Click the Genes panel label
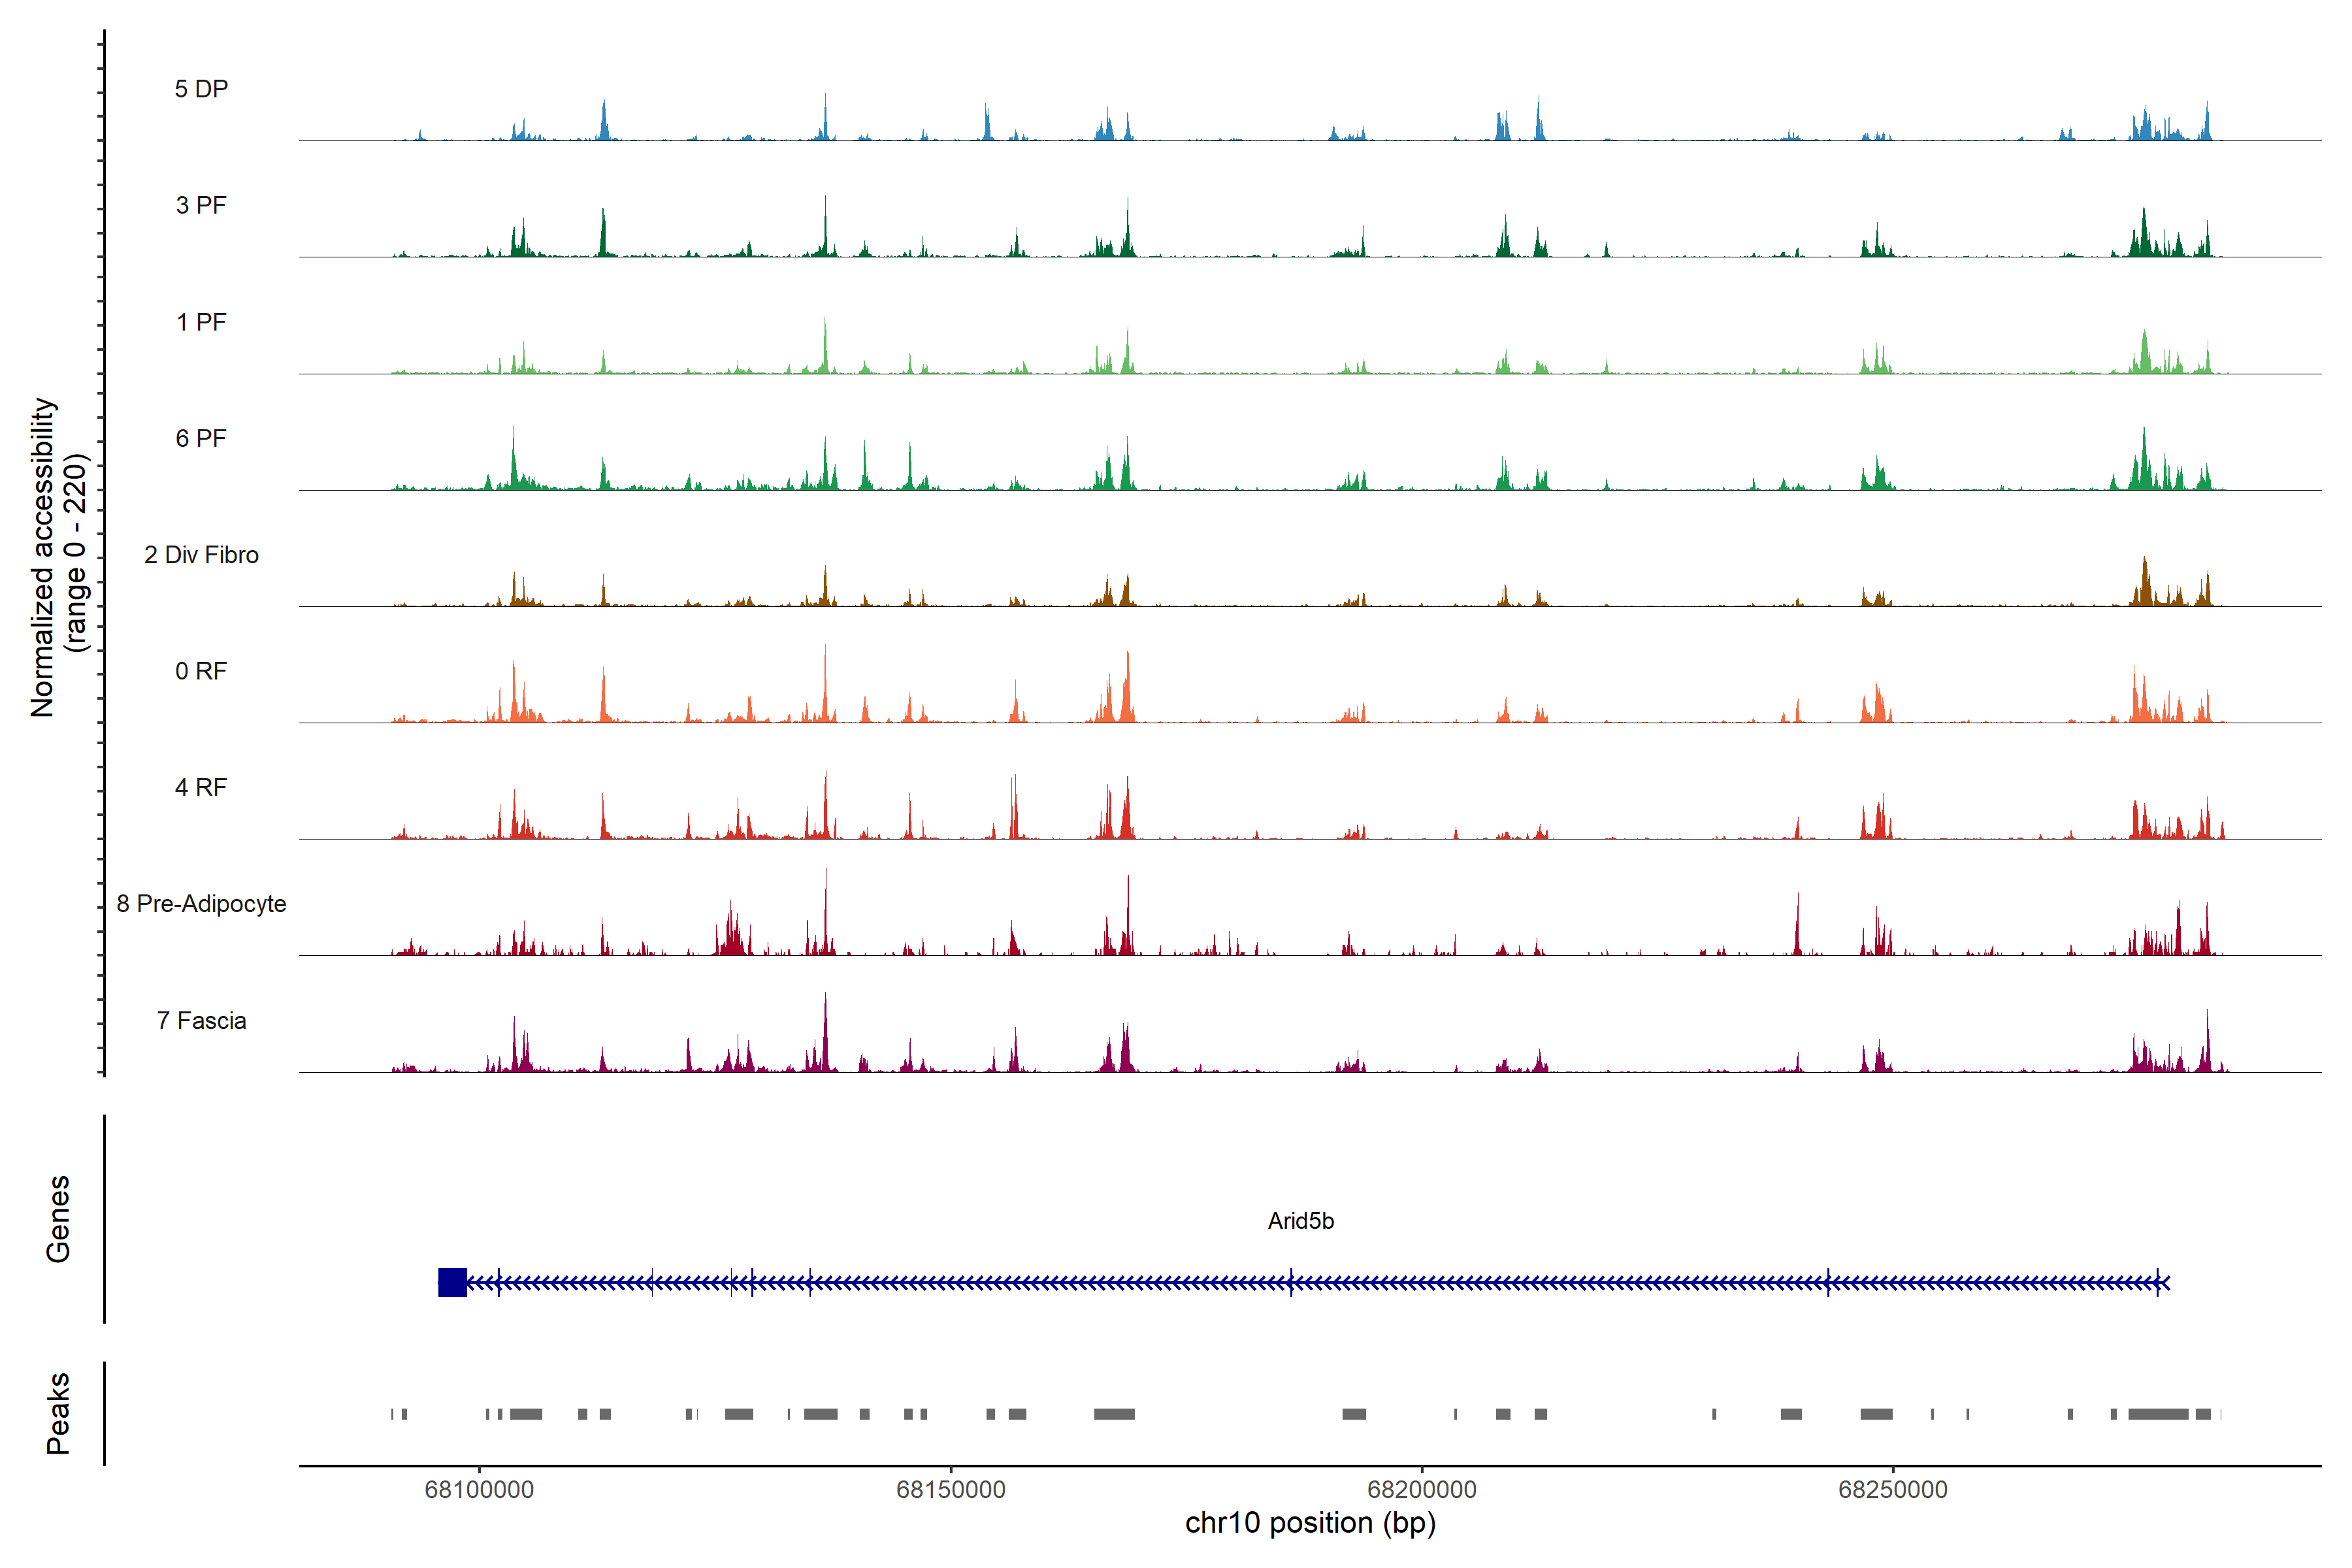This screenshot has width=2352, height=1568. point(58,1219)
